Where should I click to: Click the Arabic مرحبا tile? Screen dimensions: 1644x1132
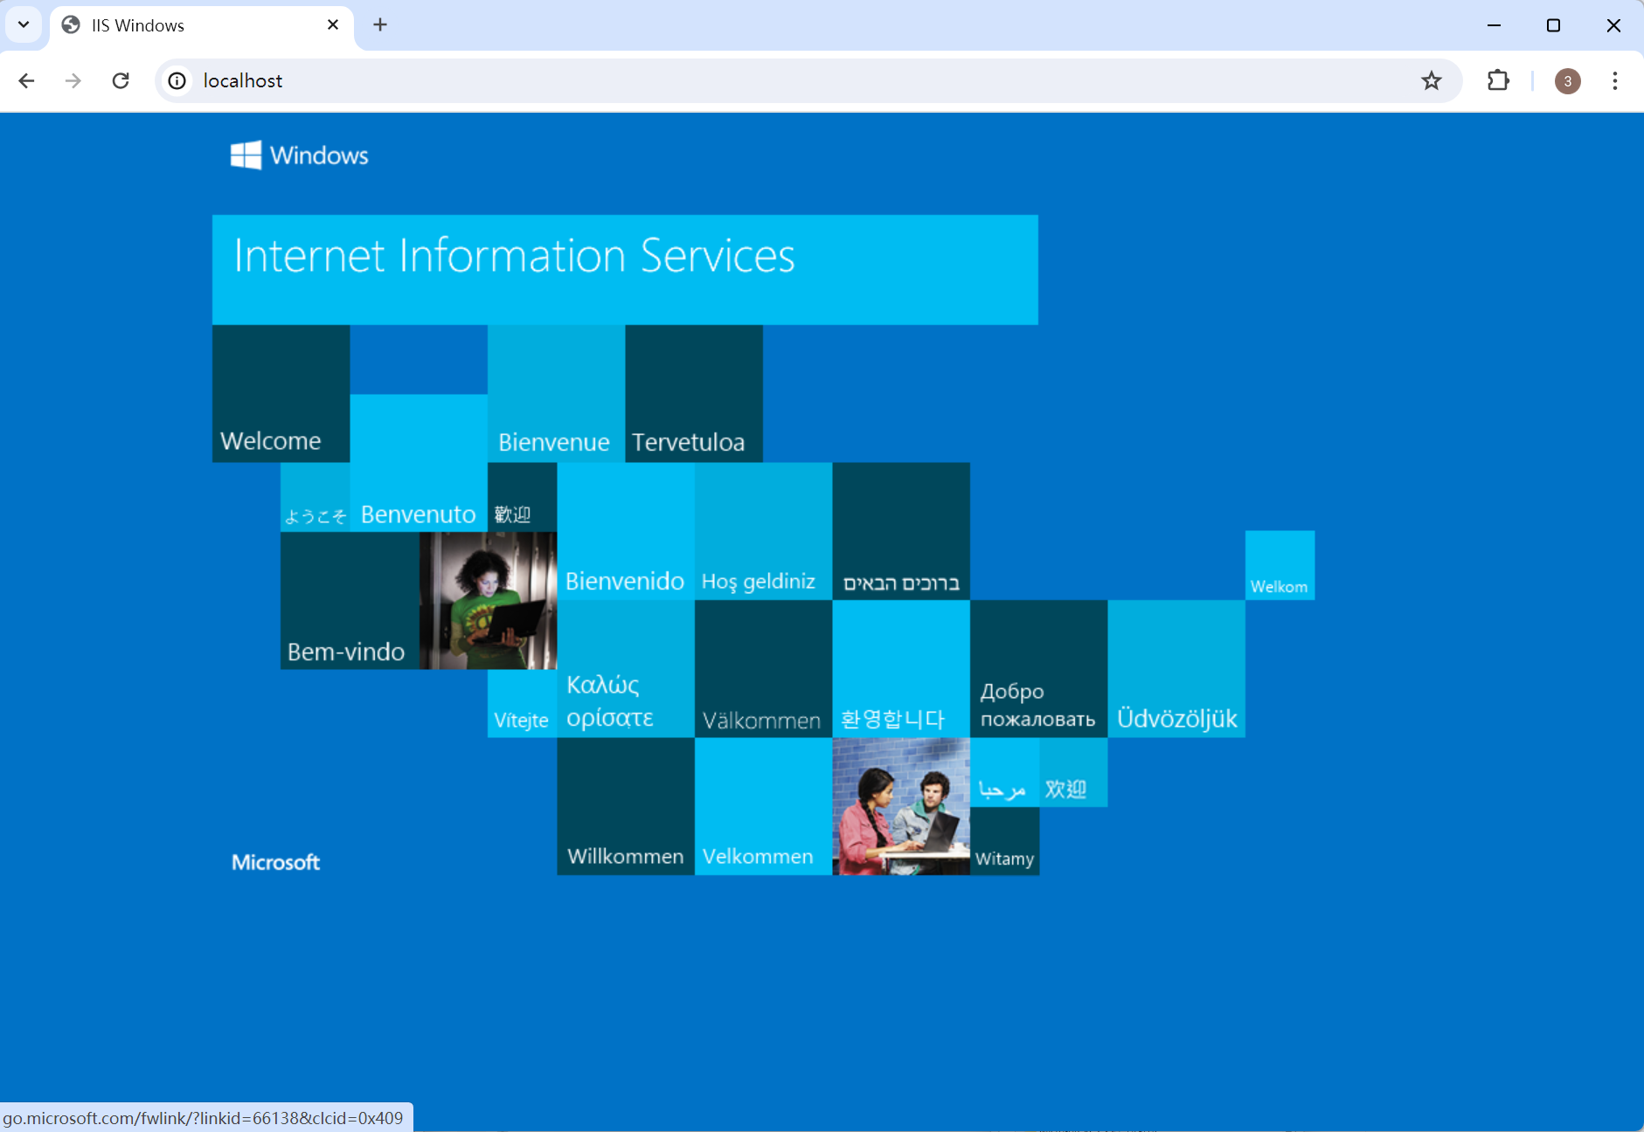[x=1004, y=772]
